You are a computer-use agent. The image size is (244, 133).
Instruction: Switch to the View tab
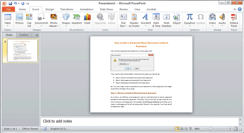[x=137, y=9]
